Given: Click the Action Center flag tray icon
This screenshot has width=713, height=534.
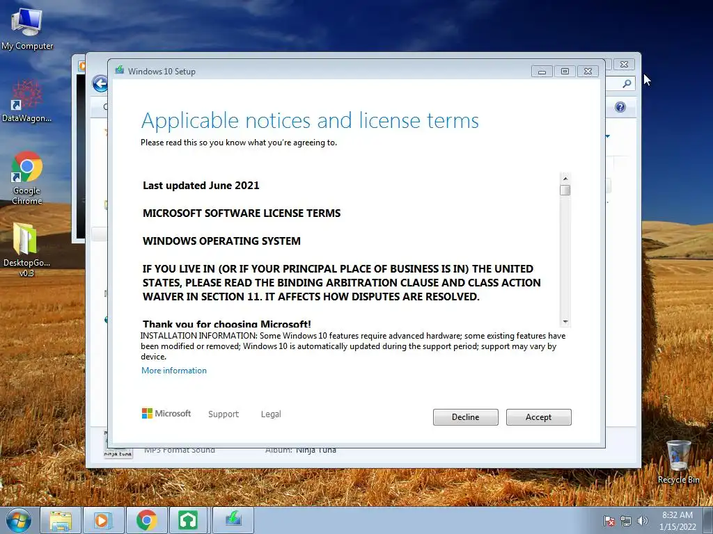Looking at the screenshot, I should pyautogui.click(x=609, y=521).
